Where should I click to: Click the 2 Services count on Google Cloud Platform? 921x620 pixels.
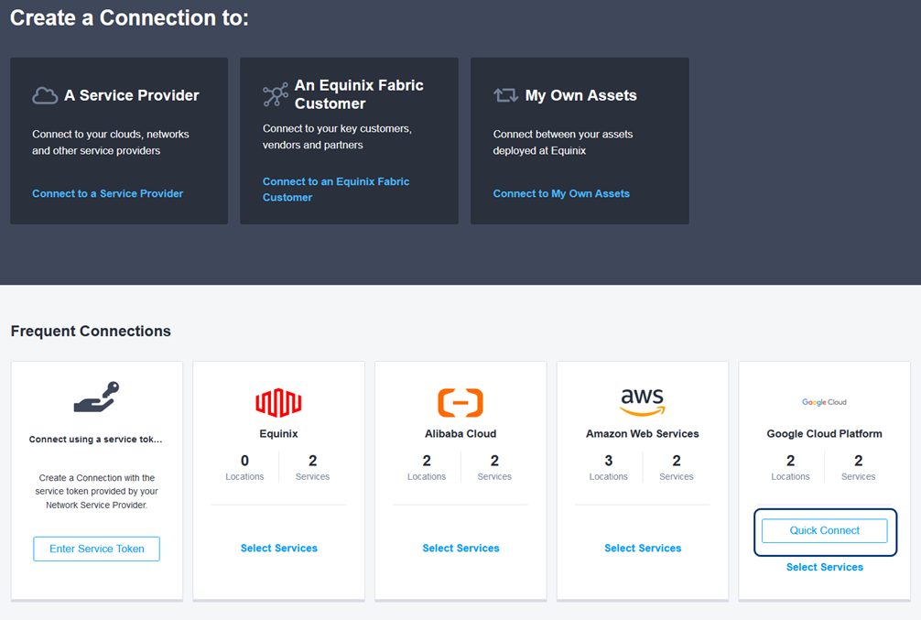(x=858, y=467)
